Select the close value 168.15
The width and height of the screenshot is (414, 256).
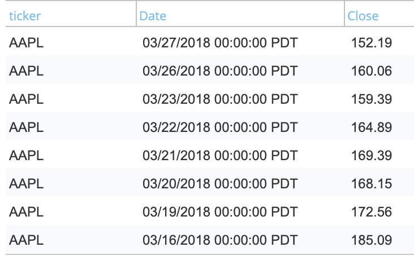click(371, 183)
